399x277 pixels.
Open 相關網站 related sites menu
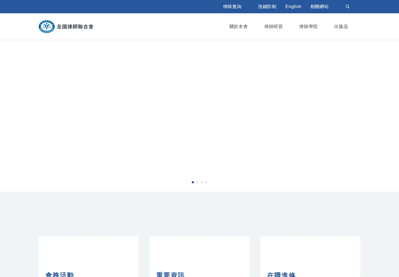click(319, 7)
